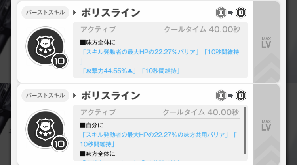Select burst stage II hexagon in the lower card
Image resolution: width=297 pixels, height=165 pixels.
tap(222, 95)
